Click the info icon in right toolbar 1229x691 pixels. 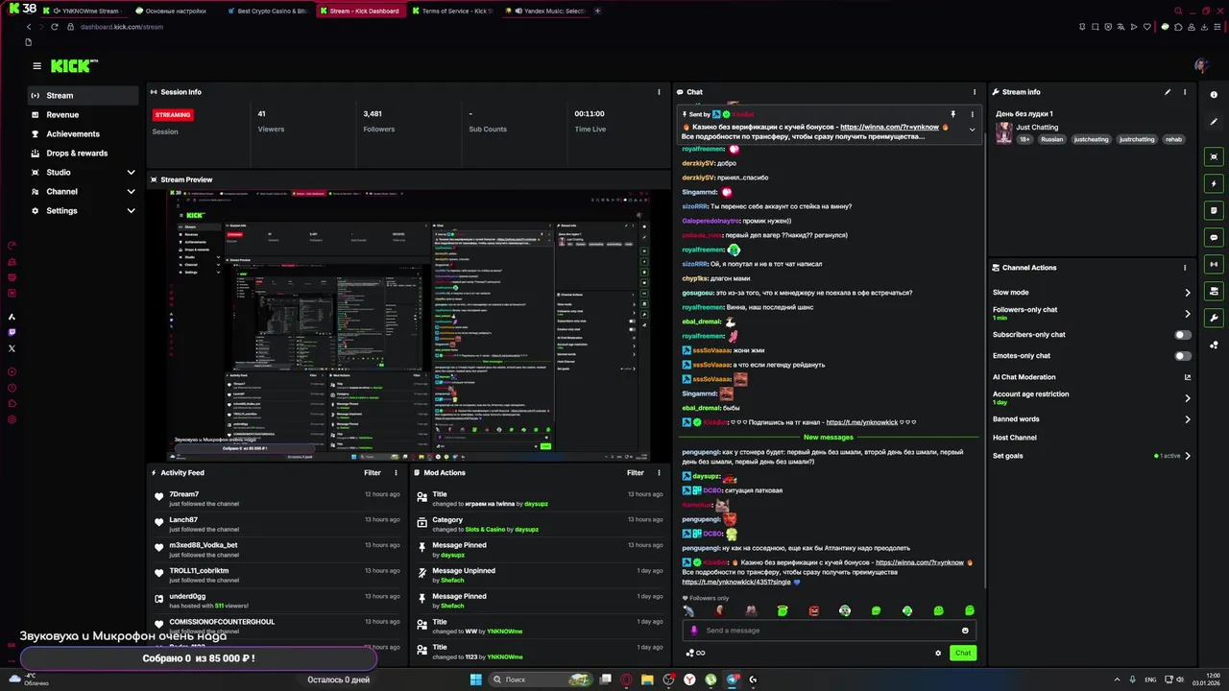(1214, 94)
